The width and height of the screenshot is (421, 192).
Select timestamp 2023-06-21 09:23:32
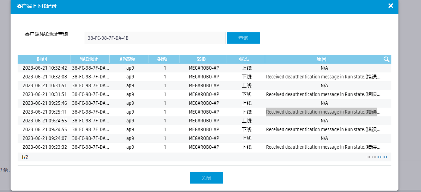pos(44,147)
